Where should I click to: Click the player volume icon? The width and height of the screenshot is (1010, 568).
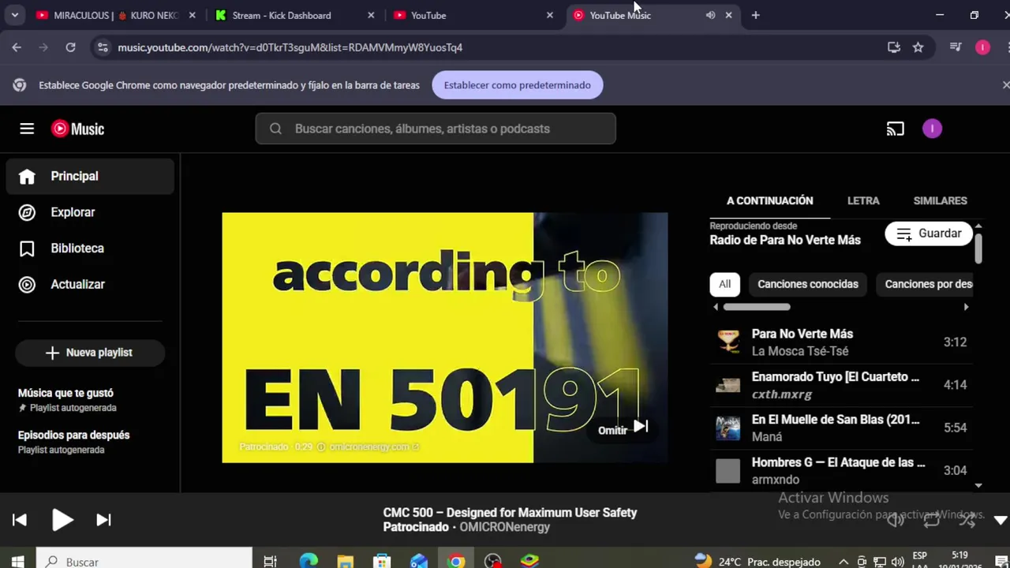[895, 520]
